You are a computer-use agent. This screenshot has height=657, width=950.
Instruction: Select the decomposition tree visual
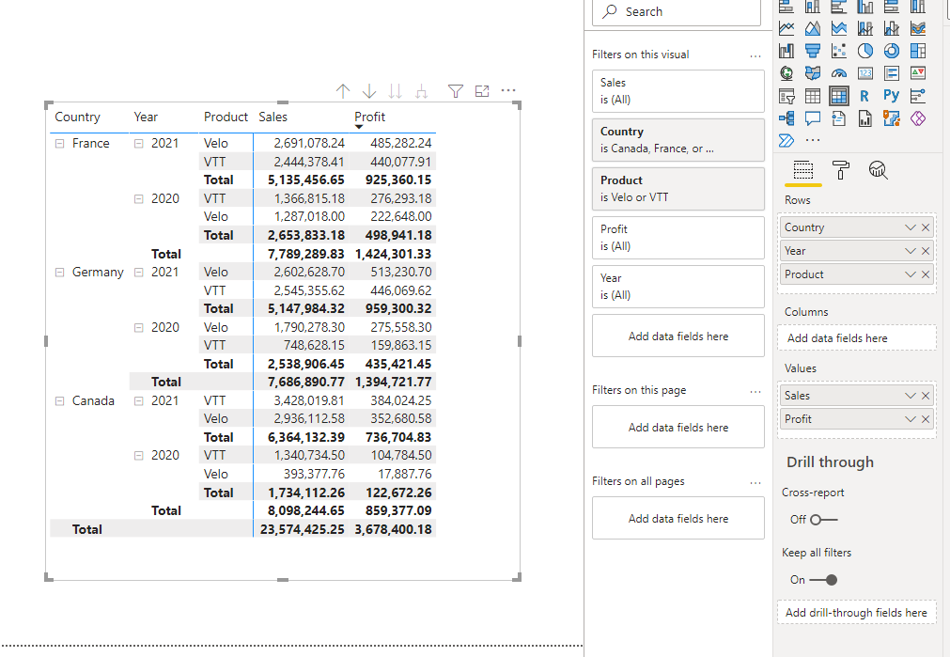pyautogui.click(x=786, y=118)
